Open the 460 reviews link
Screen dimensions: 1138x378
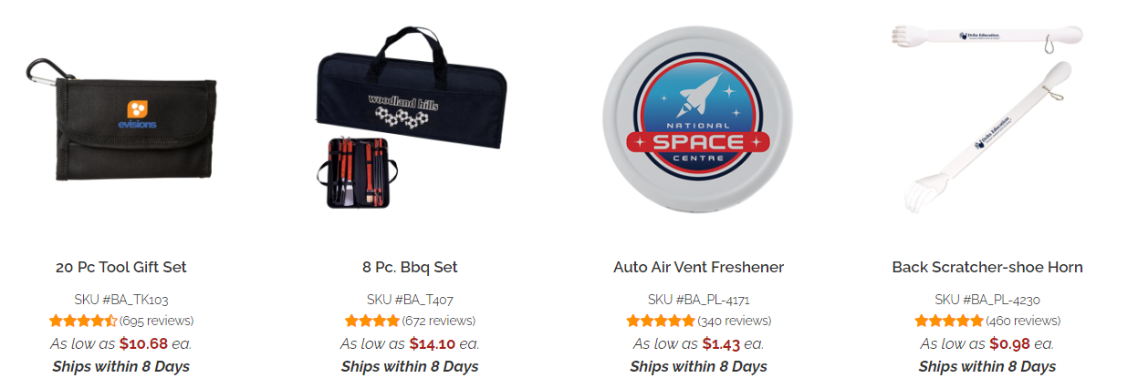tap(1022, 321)
